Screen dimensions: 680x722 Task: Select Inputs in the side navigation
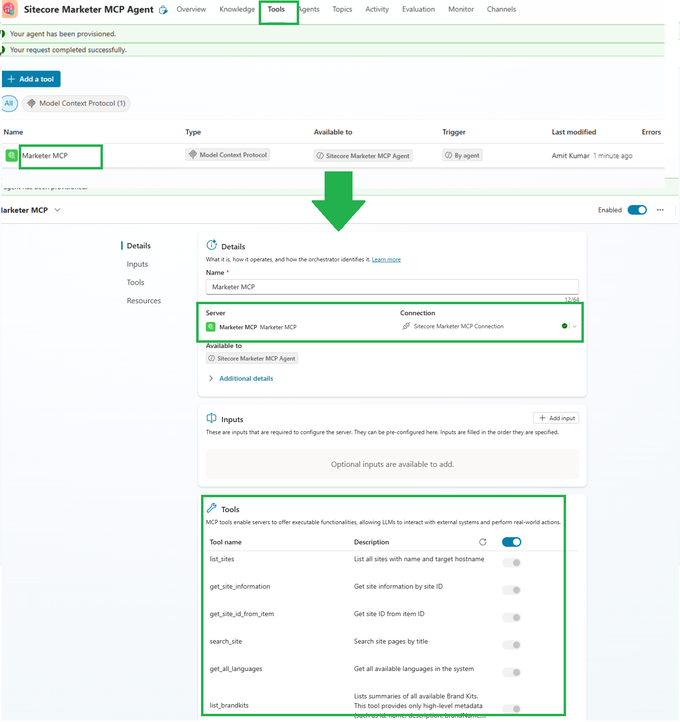(138, 264)
